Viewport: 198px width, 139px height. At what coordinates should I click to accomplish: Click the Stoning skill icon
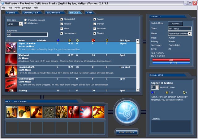click(11, 91)
